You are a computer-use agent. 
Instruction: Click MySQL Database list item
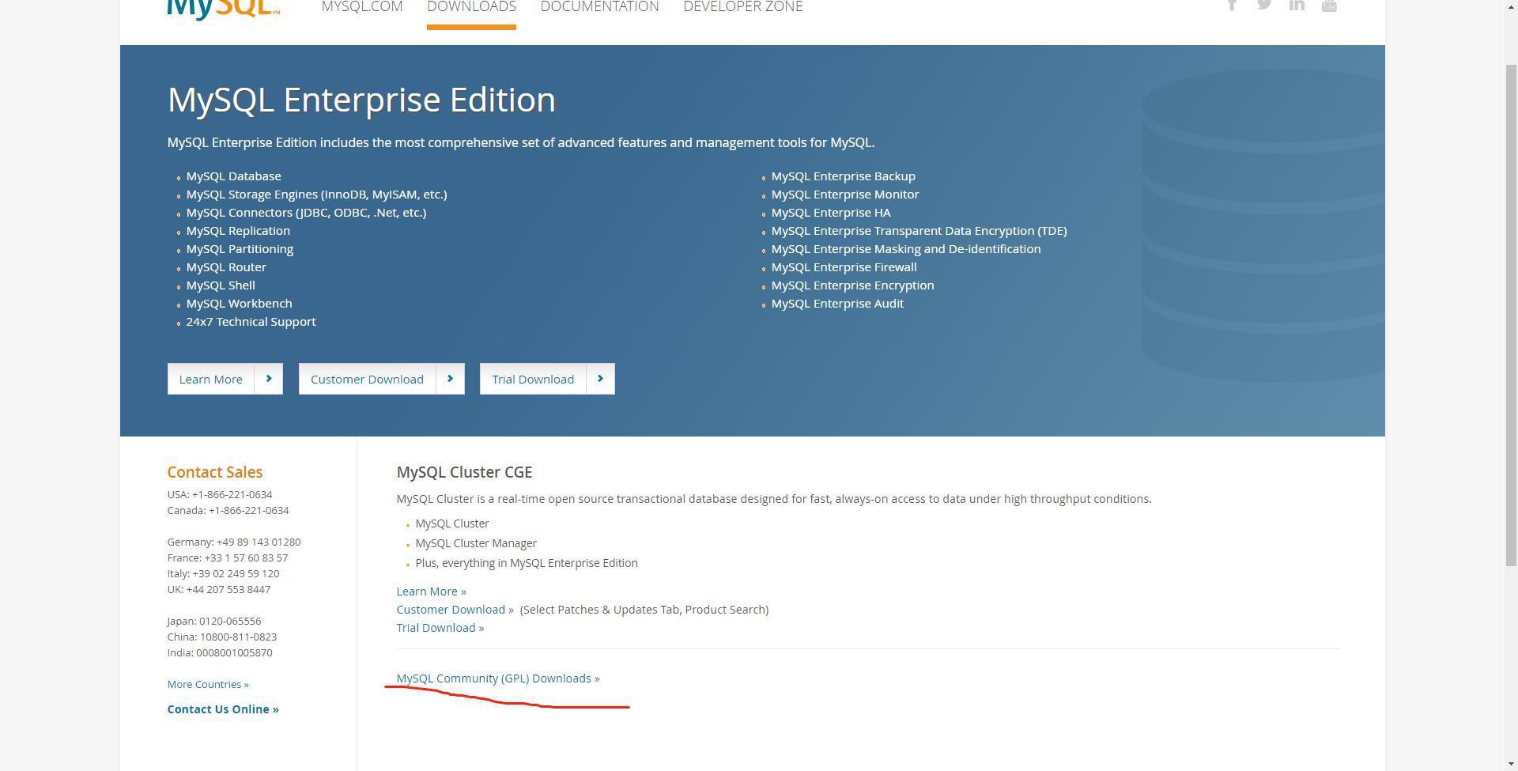(x=233, y=176)
